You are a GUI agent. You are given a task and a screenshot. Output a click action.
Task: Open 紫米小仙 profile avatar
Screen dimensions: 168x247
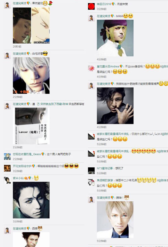pyautogui.click(x=7, y=180)
